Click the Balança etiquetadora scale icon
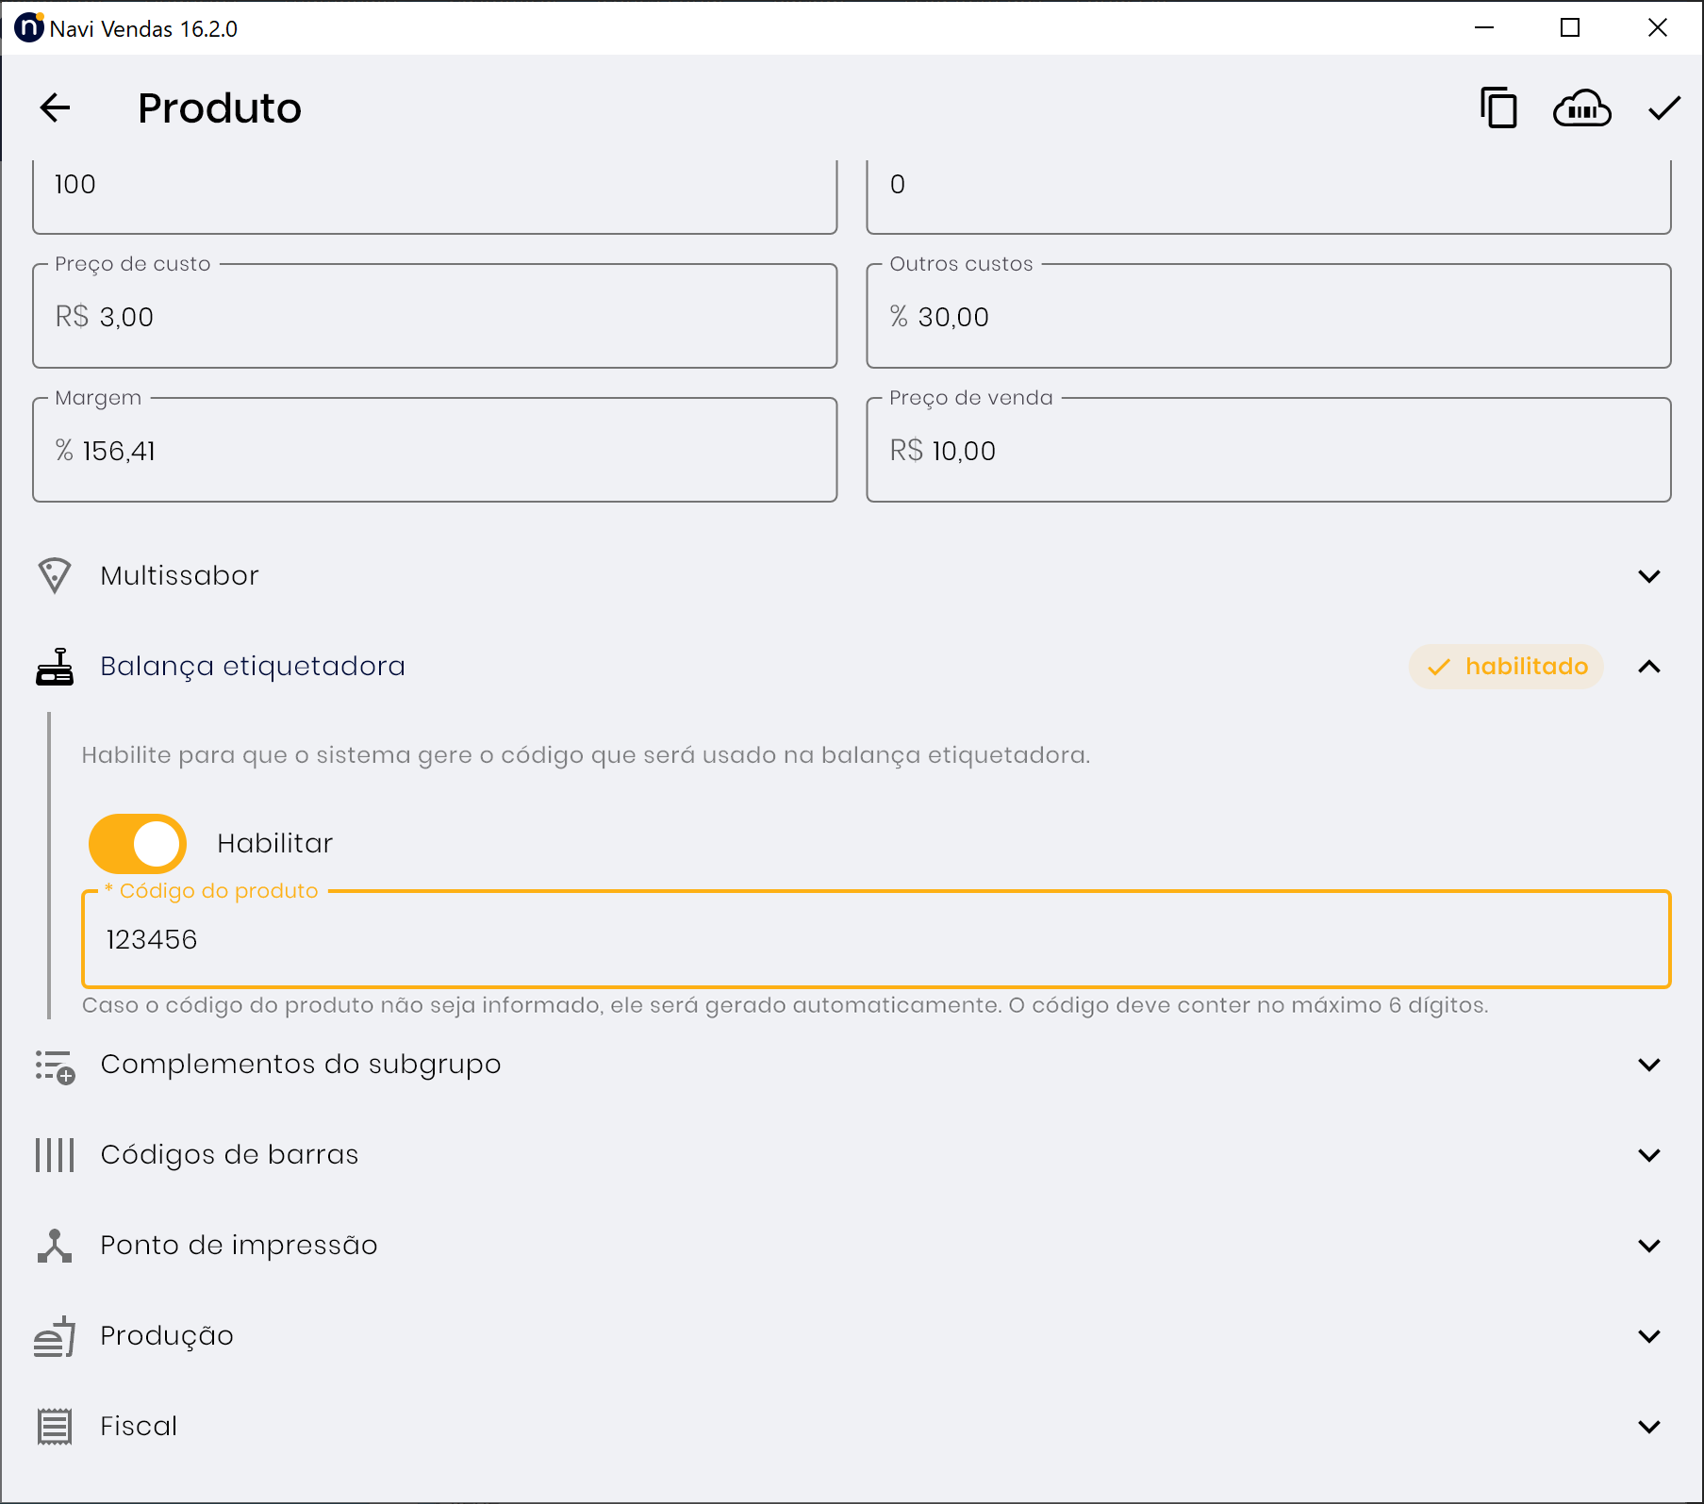Viewport: 1704px width, 1504px height. pos(55,667)
